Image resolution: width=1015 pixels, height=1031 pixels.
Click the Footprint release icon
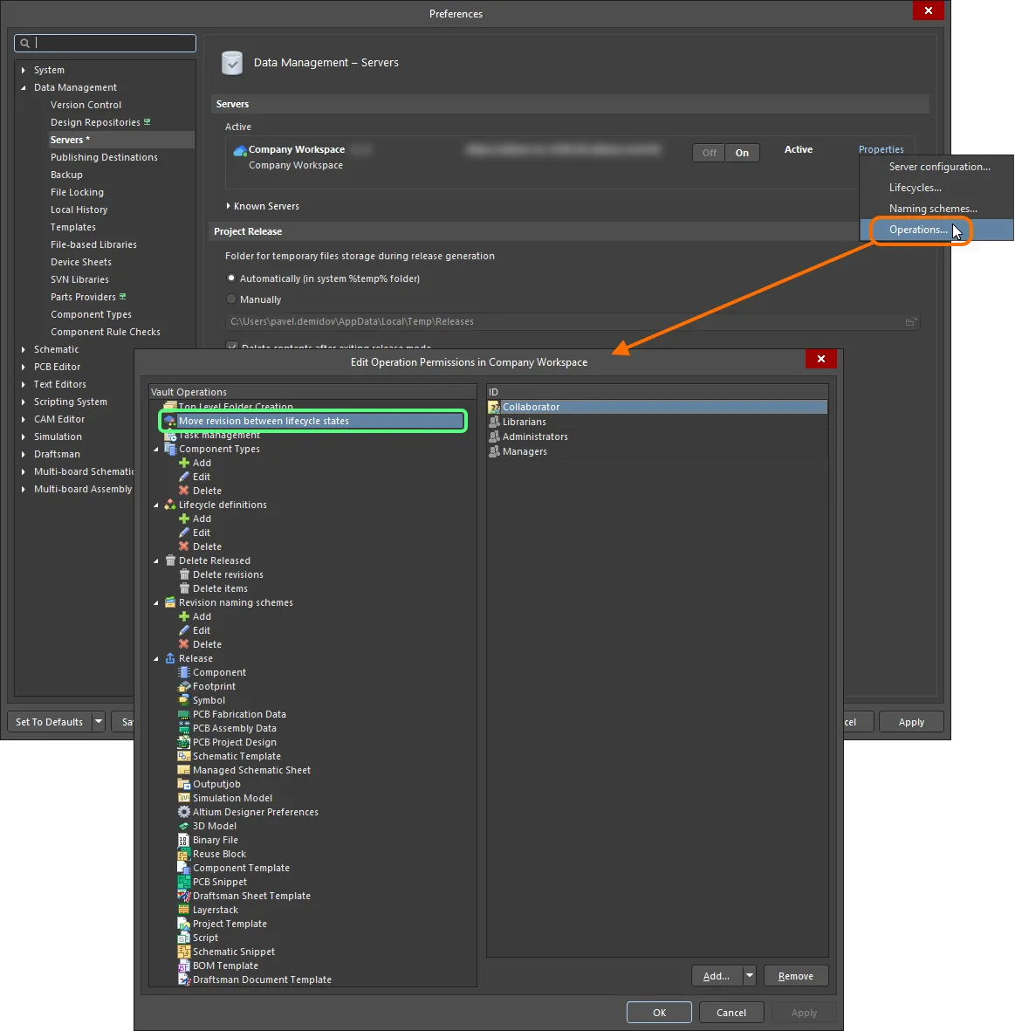184,686
